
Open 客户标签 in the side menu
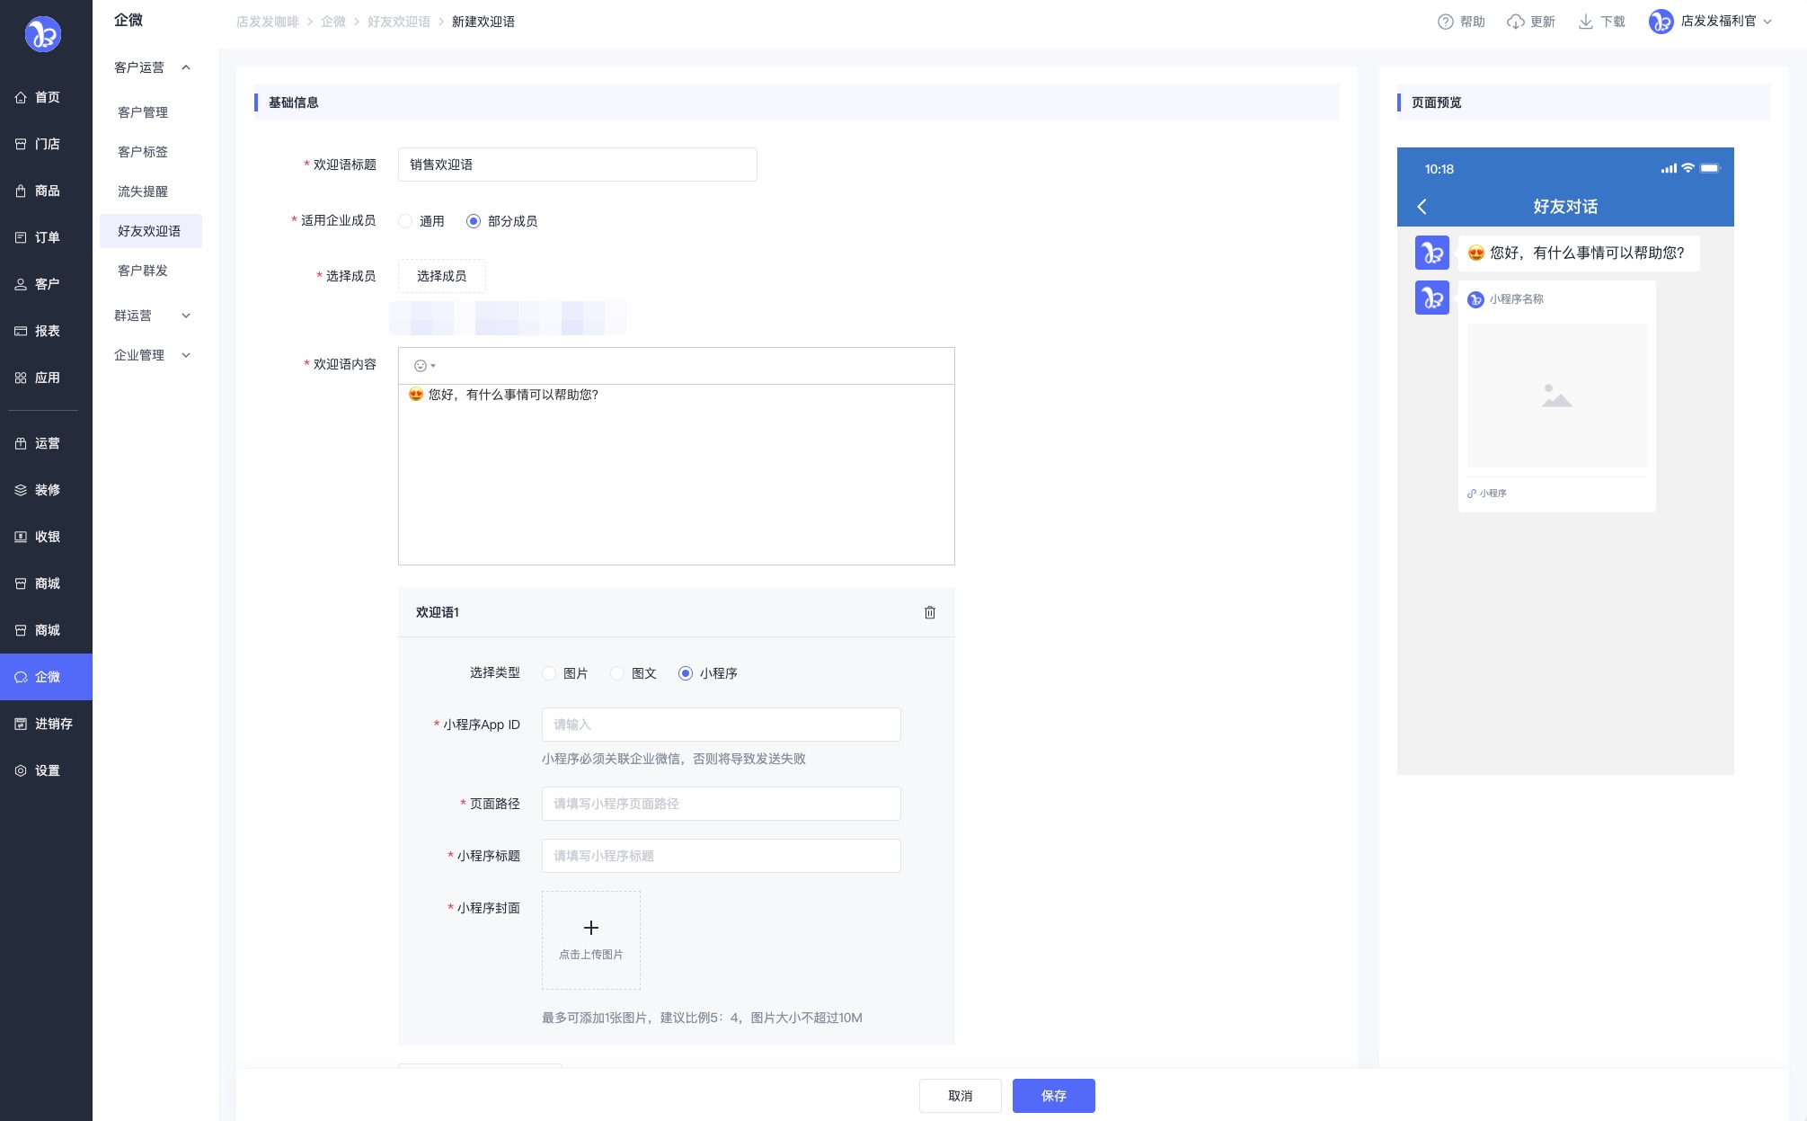click(x=143, y=152)
